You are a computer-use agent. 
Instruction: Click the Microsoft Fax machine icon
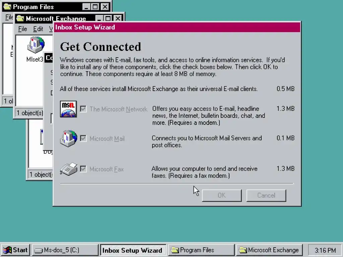pyautogui.click(x=68, y=169)
